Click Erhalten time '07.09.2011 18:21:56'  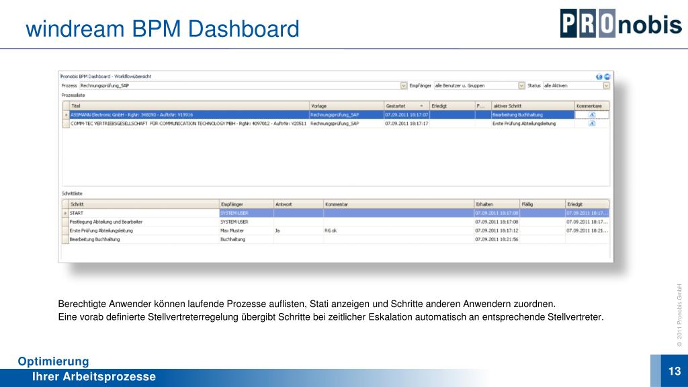[x=497, y=240]
